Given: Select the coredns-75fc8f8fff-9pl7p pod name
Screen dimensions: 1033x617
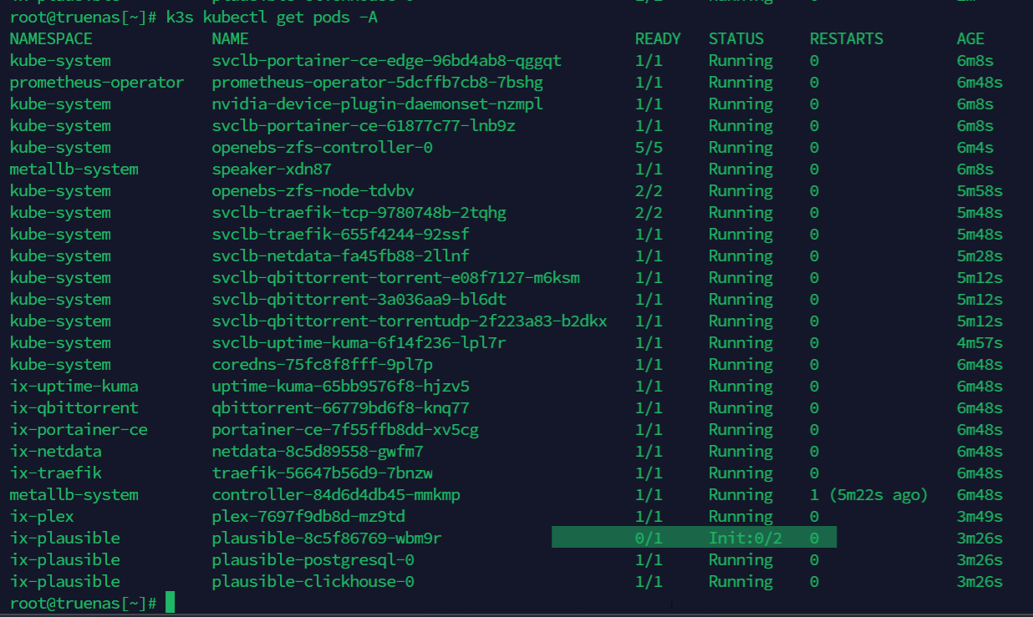Looking at the screenshot, I should tap(322, 364).
